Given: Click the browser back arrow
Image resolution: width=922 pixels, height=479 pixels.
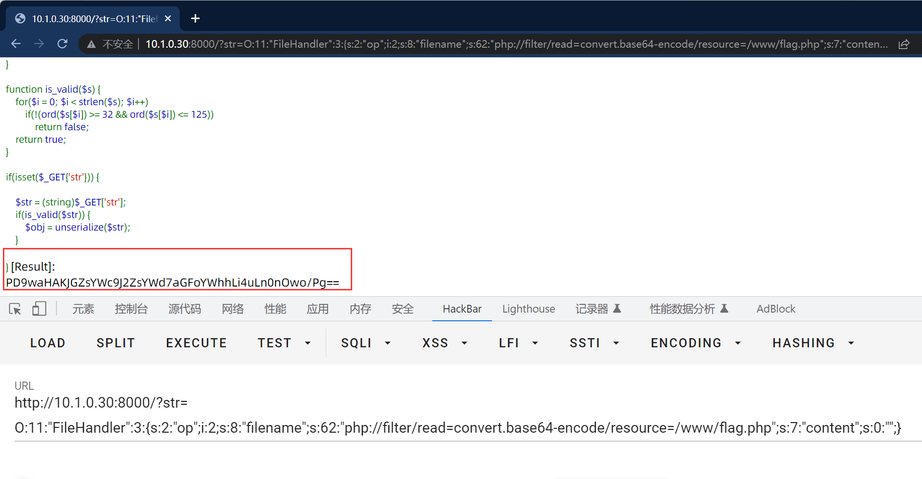Looking at the screenshot, I should (x=16, y=44).
